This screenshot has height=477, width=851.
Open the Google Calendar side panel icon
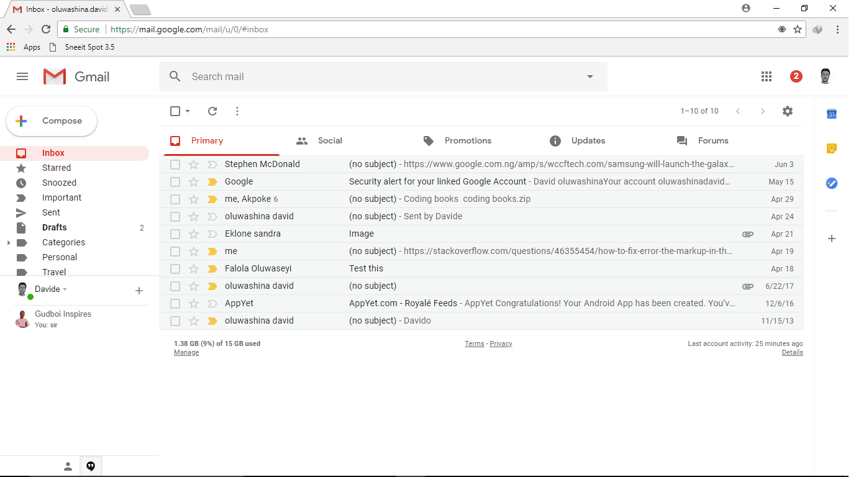pos(832,114)
